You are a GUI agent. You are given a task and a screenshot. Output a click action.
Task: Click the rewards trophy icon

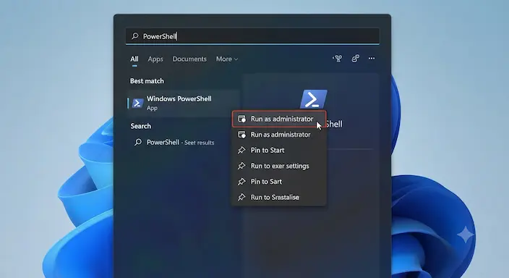[x=338, y=59]
